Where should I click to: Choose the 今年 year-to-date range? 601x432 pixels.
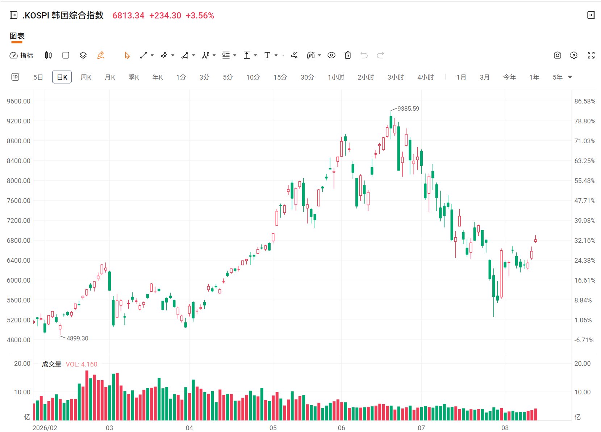pyautogui.click(x=509, y=77)
